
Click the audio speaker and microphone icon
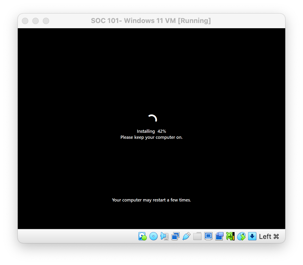[165, 236]
